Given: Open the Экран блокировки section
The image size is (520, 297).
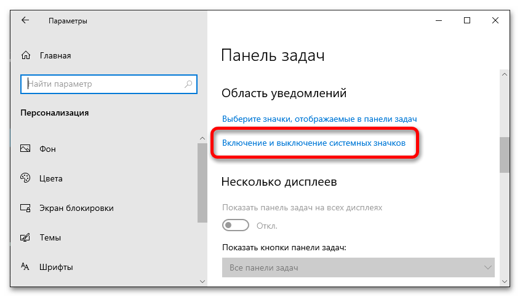Looking at the screenshot, I should (76, 208).
